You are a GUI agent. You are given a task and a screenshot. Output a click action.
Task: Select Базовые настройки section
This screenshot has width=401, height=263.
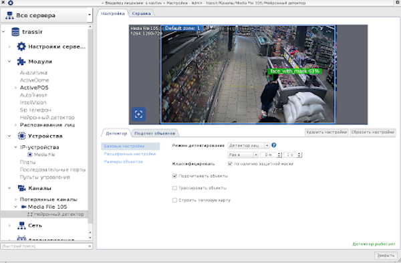pyautogui.click(x=130, y=147)
